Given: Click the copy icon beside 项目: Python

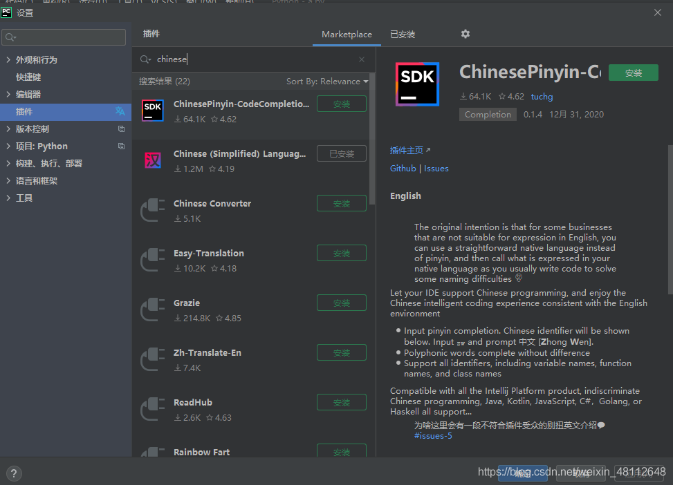Looking at the screenshot, I should pyautogui.click(x=122, y=146).
